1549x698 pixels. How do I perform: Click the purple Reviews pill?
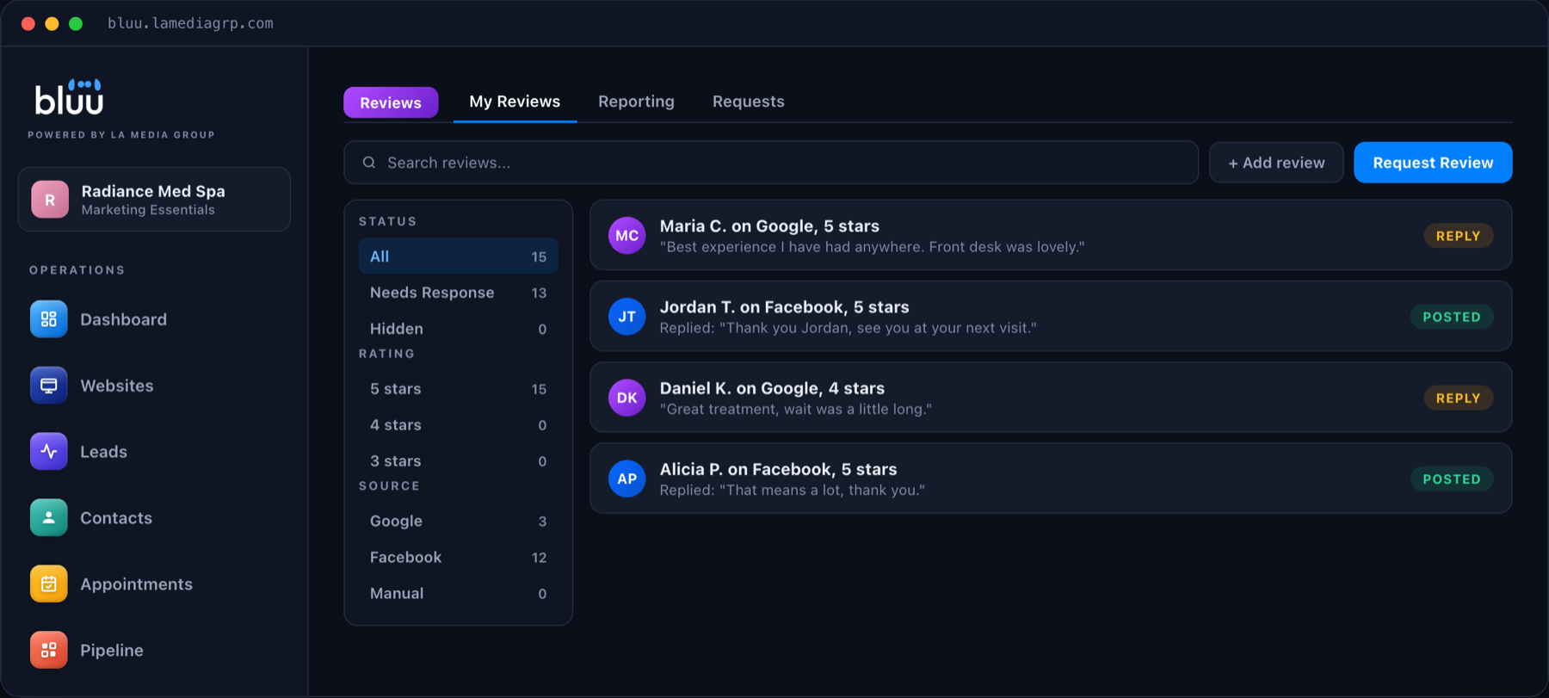[x=391, y=102]
